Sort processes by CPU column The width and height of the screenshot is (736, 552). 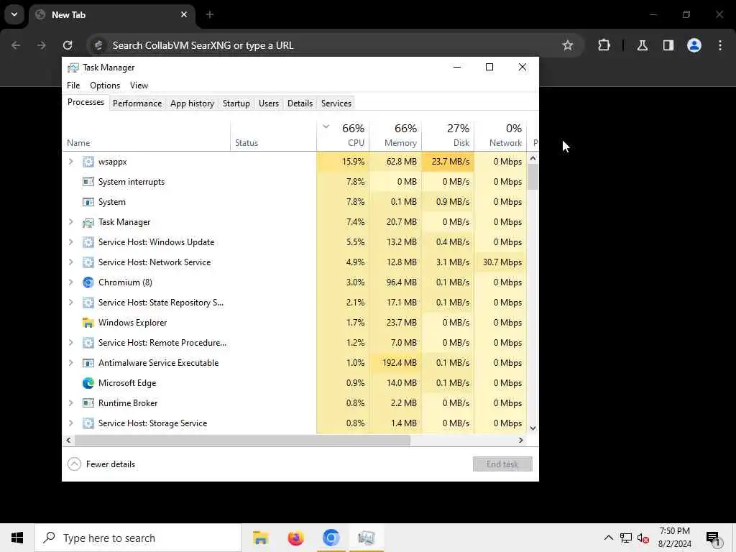coord(343,136)
